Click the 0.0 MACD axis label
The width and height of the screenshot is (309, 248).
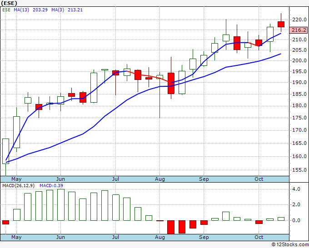click(296, 220)
